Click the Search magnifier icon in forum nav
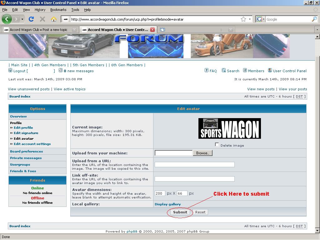This screenshot has width=320, height=240. [224, 70]
